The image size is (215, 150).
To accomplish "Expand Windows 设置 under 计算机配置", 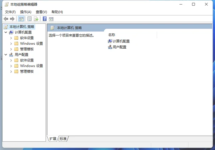I will coord(11,44).
